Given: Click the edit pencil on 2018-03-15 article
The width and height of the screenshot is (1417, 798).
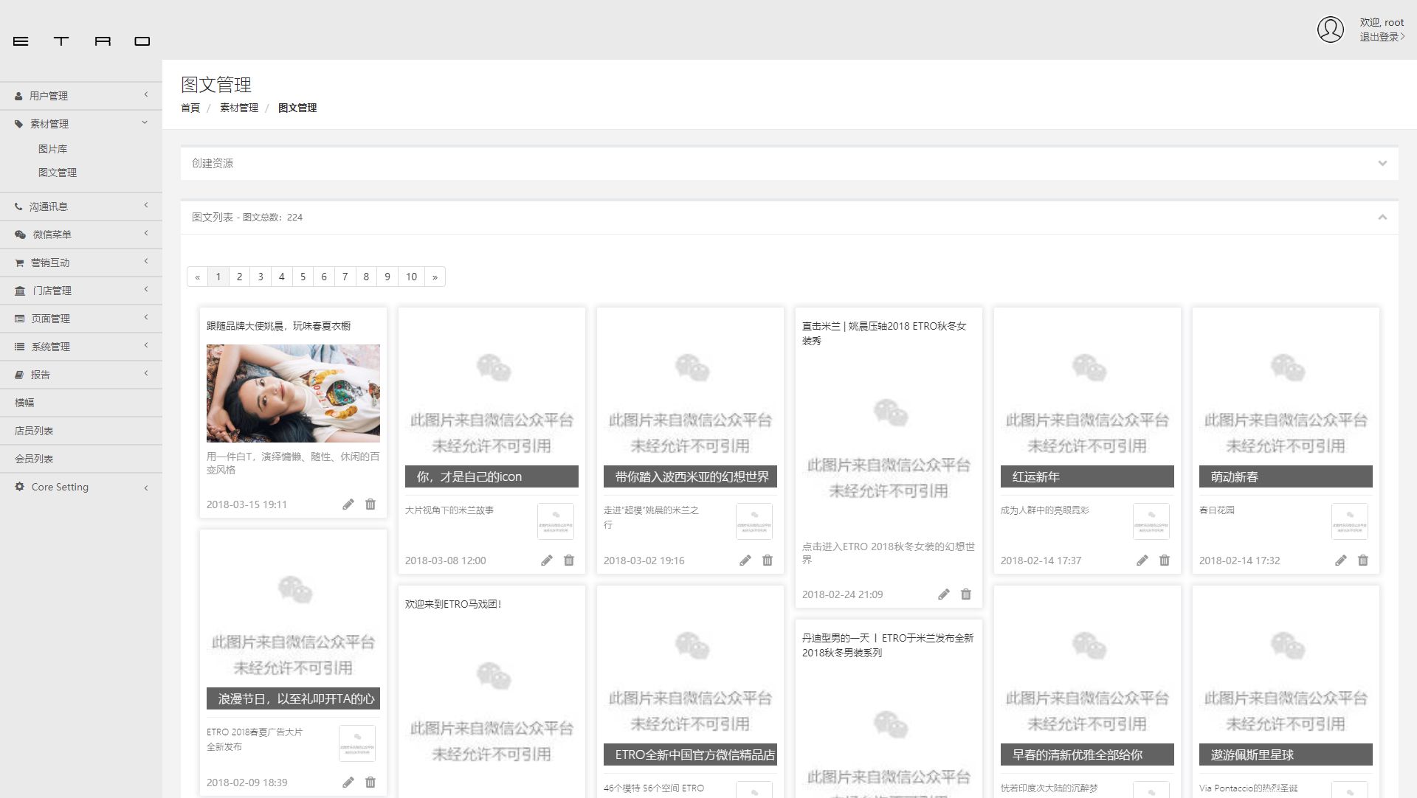Looking at the screenshot, I should click(x=348, y=504).
